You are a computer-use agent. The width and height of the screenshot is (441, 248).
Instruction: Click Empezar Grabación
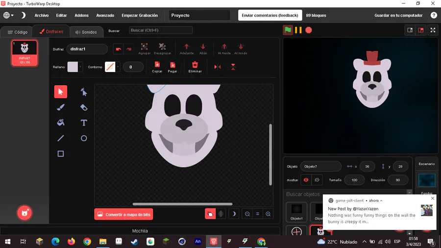coord(140,16)
